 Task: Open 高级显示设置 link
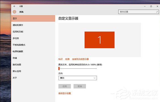pos(65,93)
